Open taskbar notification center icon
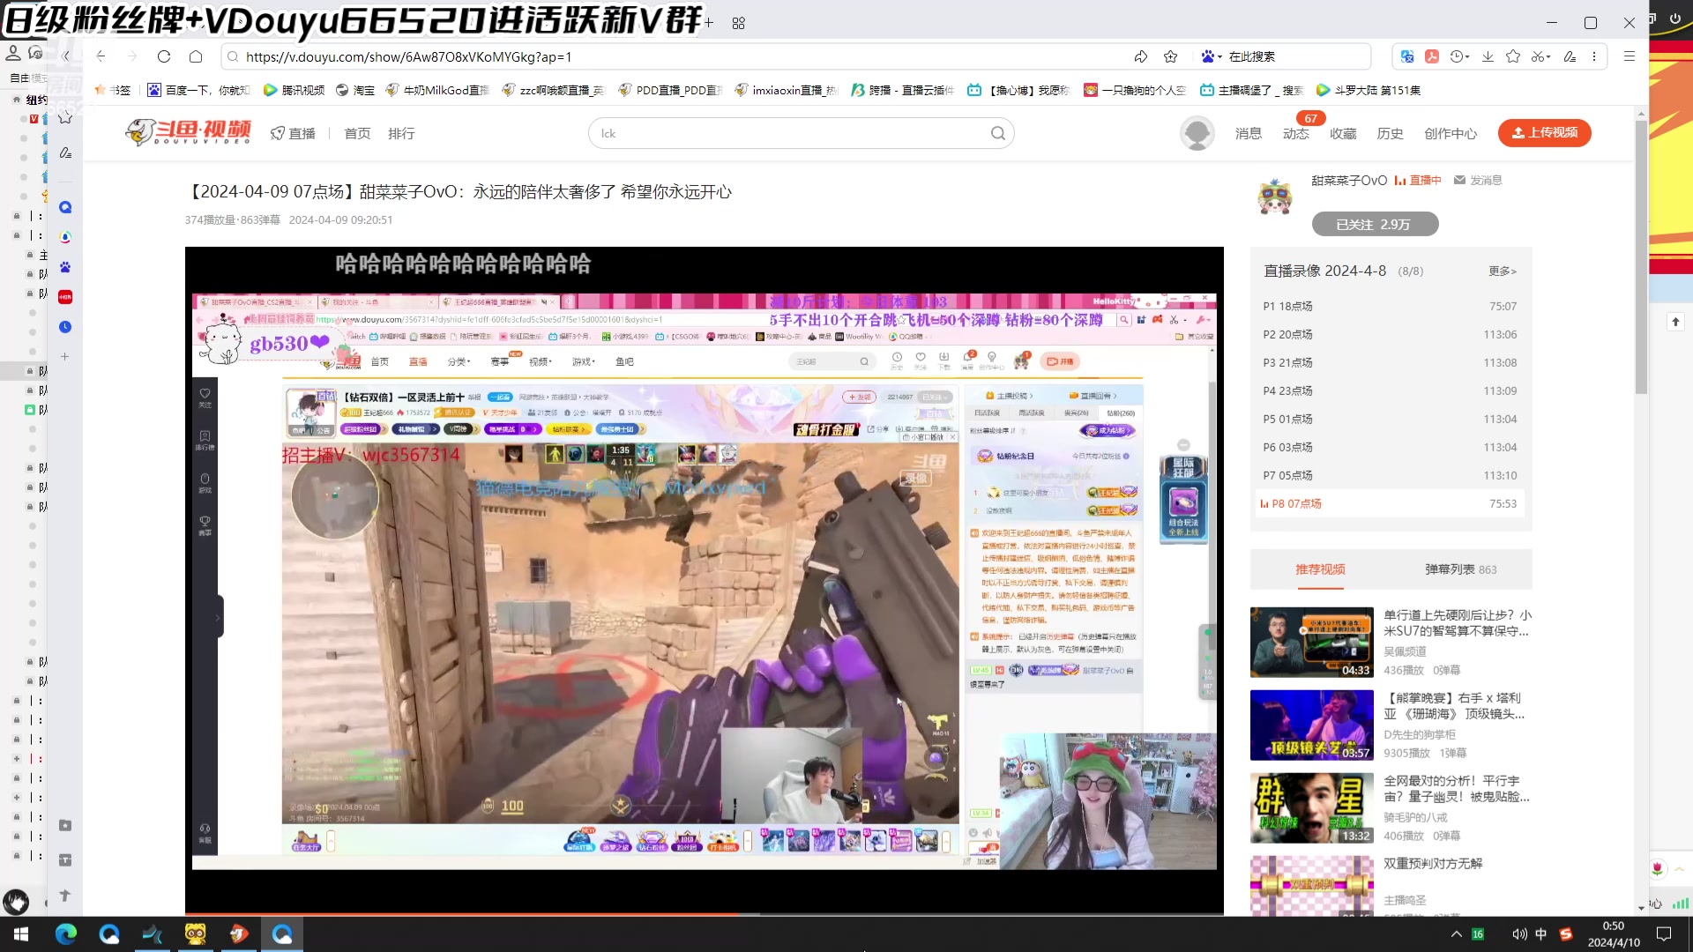 [1664, 933]
